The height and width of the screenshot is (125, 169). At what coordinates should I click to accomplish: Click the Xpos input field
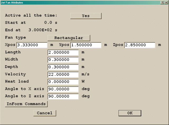pyautogui.click(x=32, y=45)
